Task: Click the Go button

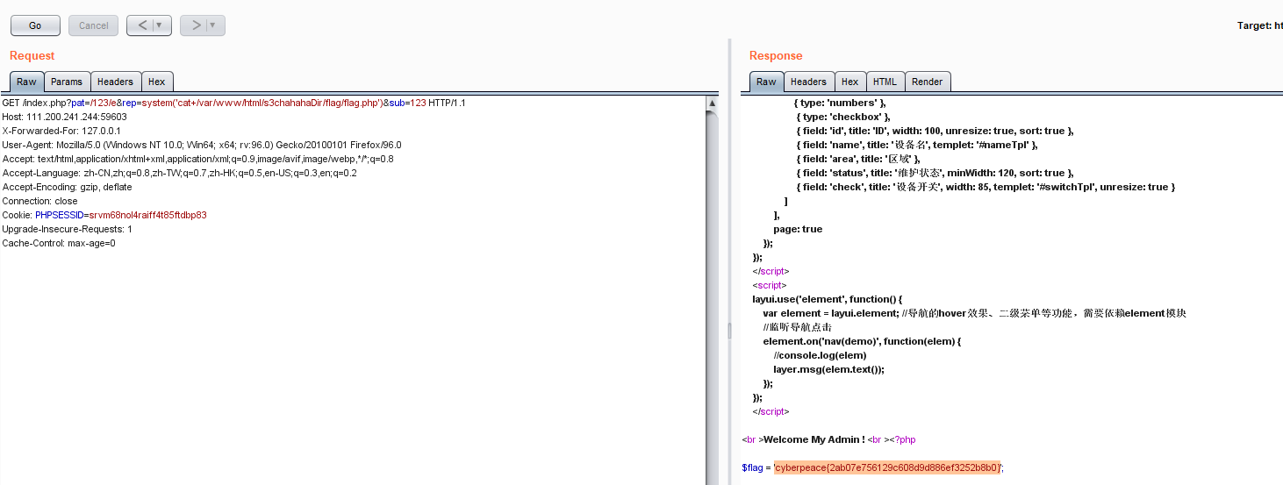Action: point(35,25)
